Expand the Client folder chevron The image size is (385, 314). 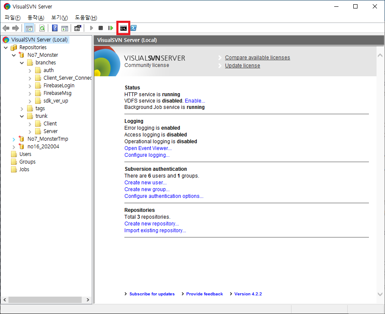click(x=30, y=124)
